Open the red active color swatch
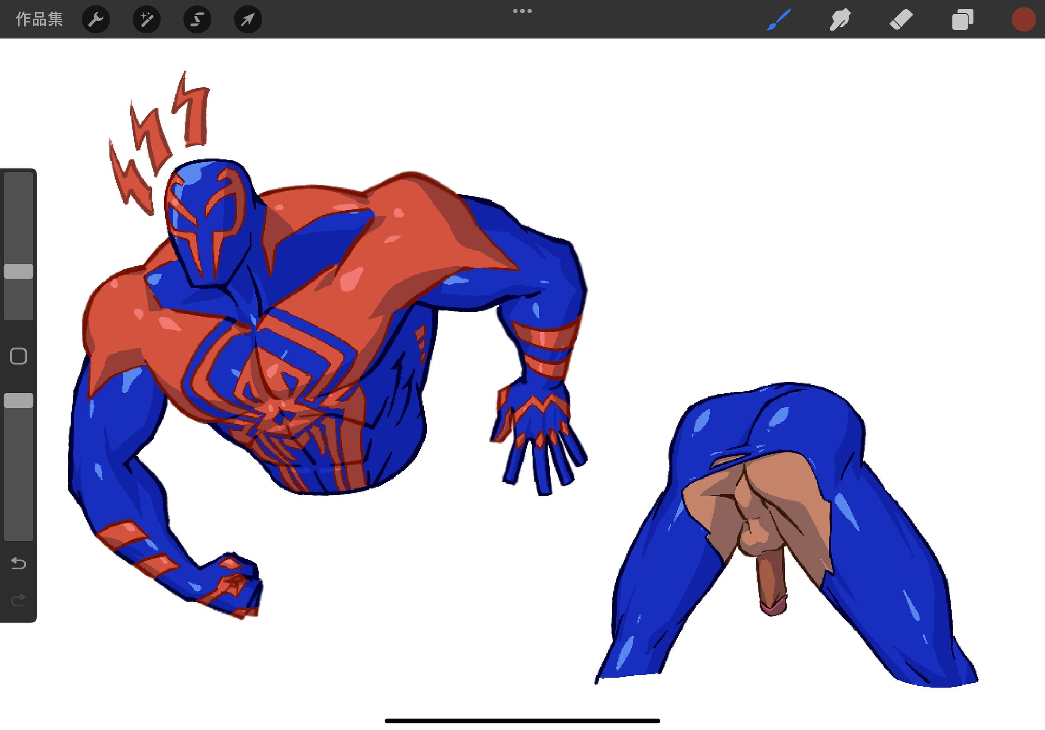Image resolution: width=1045 pixels, height=730 pixels. click(1023, 19)
